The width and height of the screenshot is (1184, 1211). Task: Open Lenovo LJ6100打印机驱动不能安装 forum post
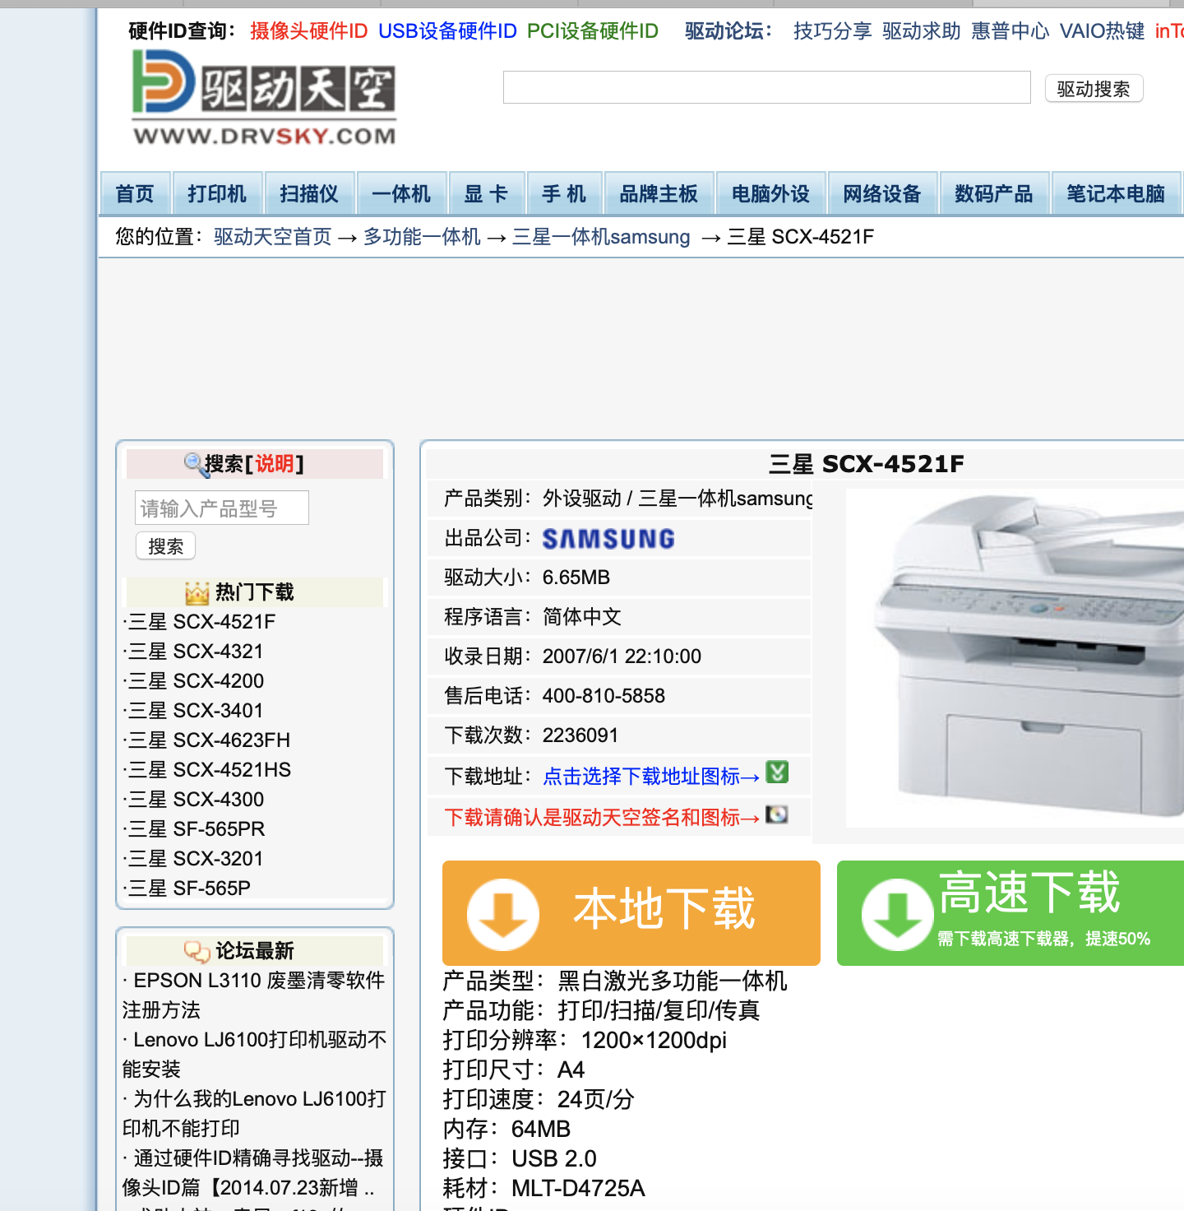(x=254, y=1054)
